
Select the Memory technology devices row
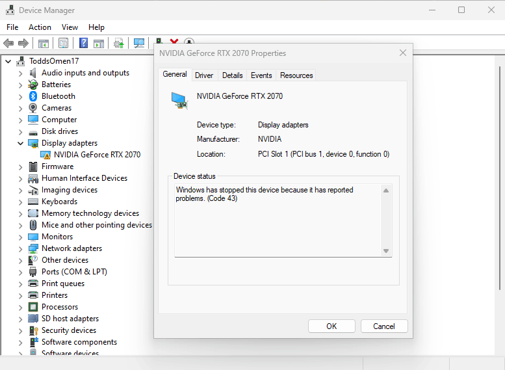tap(90, 213)
